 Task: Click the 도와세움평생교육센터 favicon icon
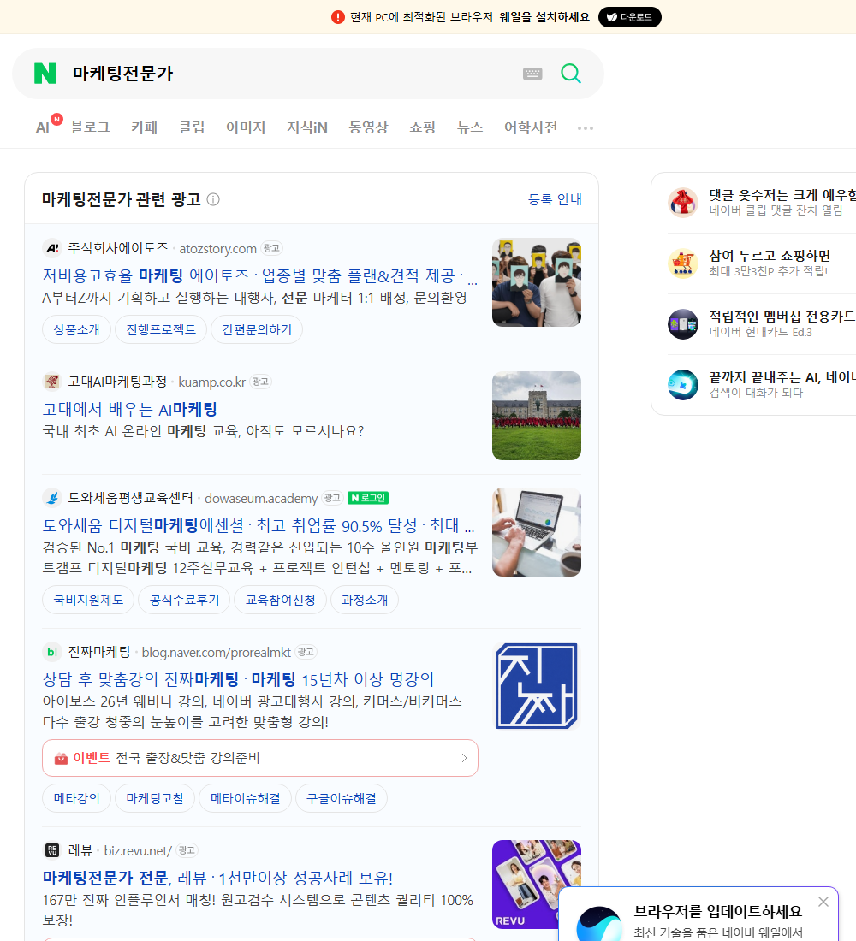tap(52, 498)
